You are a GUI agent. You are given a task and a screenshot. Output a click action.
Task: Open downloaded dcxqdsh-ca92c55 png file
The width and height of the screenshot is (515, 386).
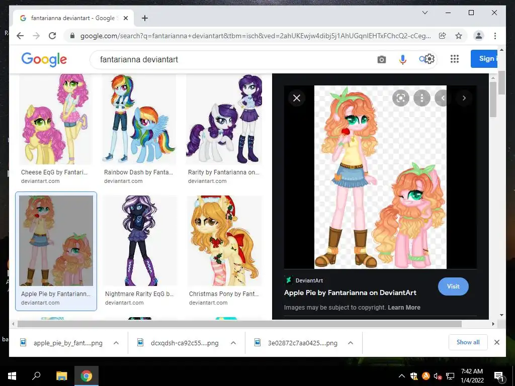tap(179, 343)
